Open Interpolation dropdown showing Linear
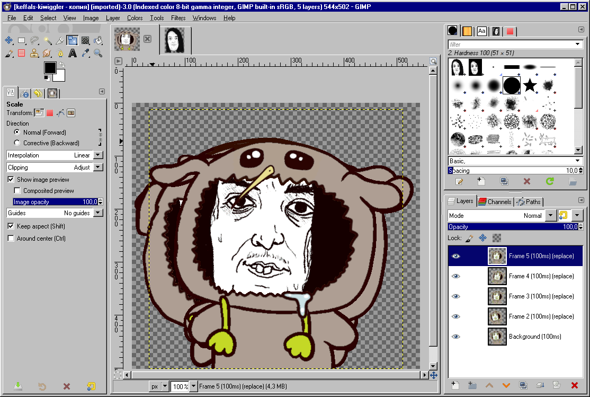This screenshot has width=590, height=397. click(x=55, y=155)
